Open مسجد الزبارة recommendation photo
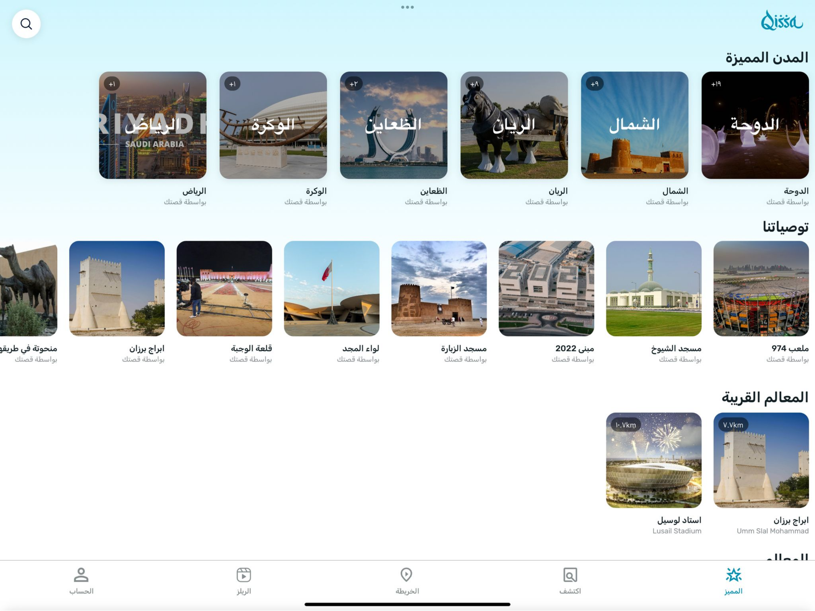This screenshot has width=815, height=611. 439,289
